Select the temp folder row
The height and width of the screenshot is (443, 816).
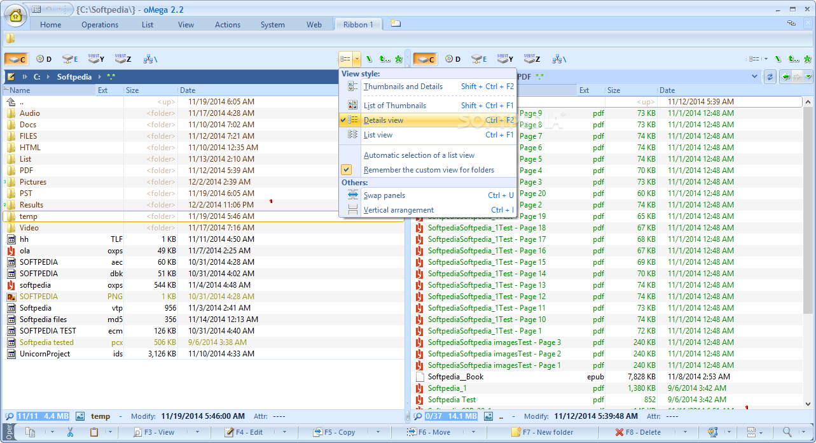tap(202, 216)
